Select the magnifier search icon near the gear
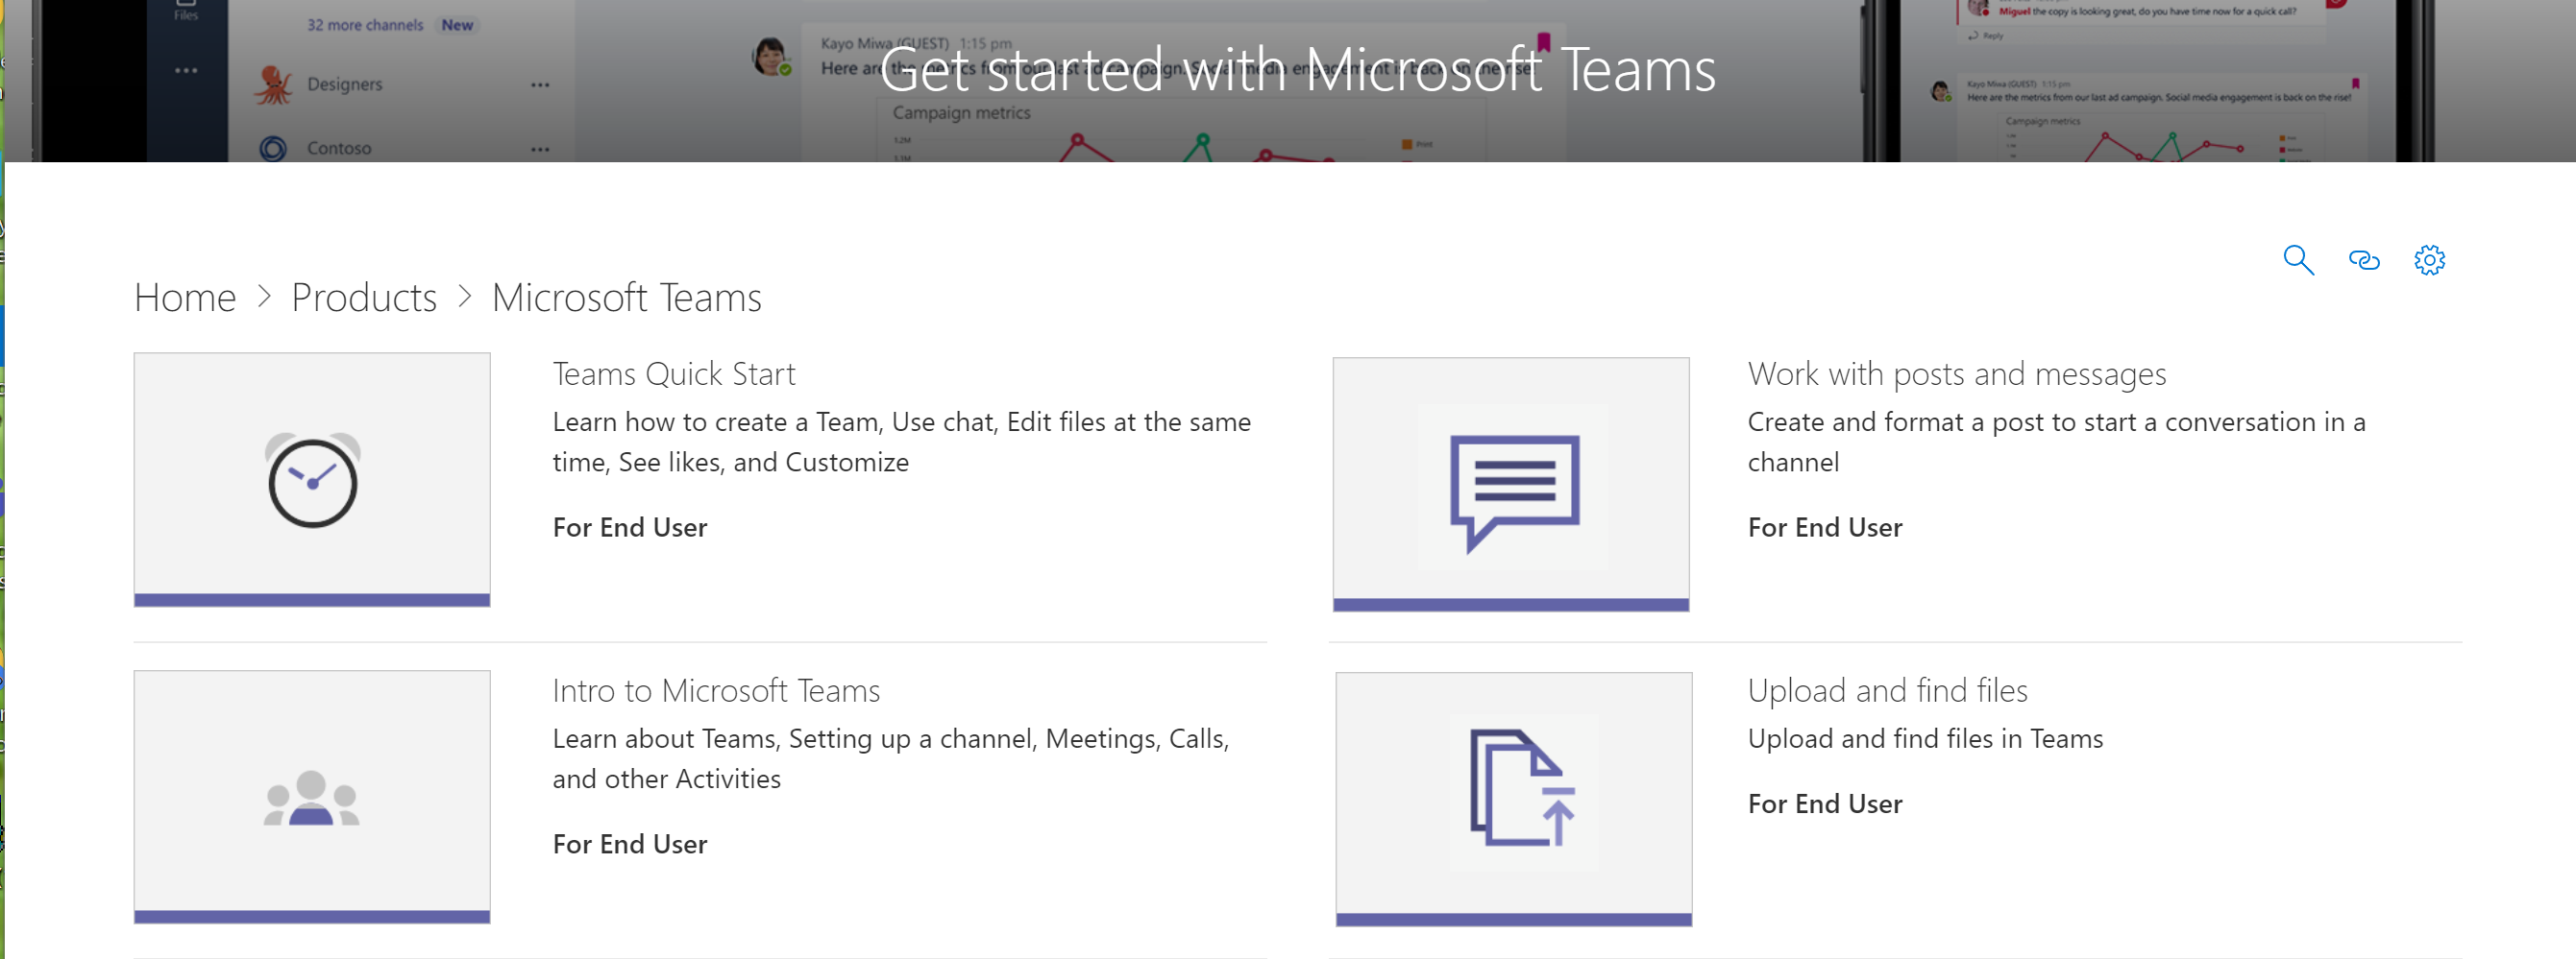Viewport: 2576px width, 959px height. 2298,260
